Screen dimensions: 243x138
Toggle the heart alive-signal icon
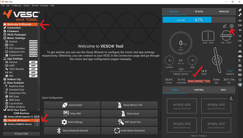pos(240,80)
